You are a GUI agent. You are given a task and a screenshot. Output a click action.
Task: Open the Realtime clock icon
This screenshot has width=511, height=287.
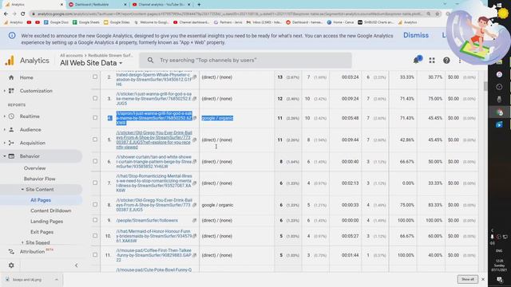(11, 116)
